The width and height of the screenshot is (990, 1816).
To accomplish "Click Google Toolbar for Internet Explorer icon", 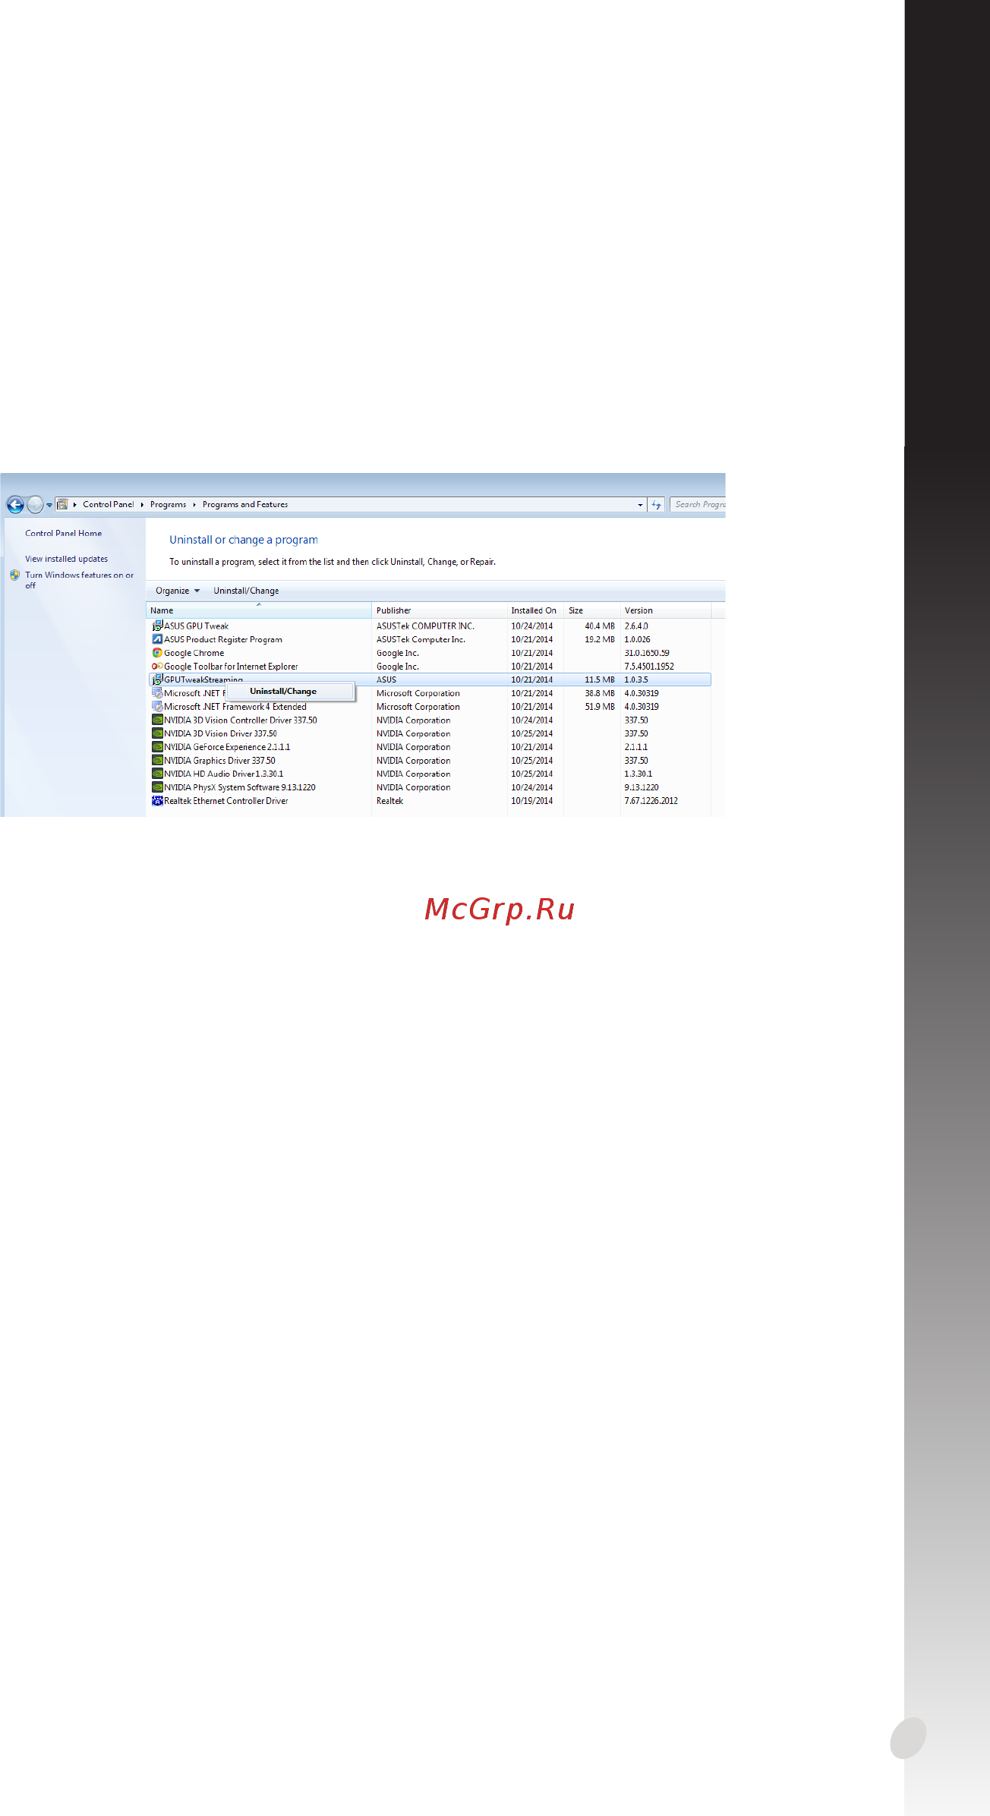I will coord(157,667).
